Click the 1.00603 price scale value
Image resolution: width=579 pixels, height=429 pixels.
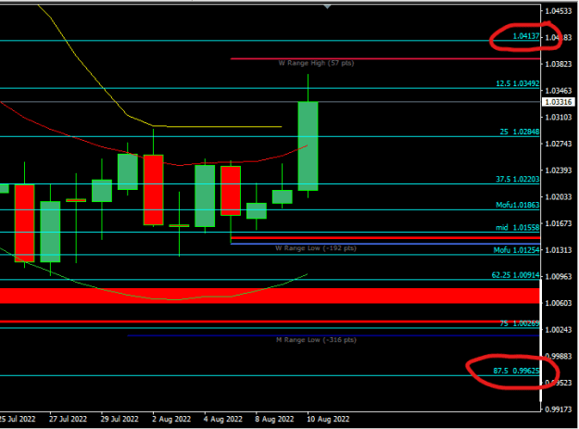click(x=559, y=303)
